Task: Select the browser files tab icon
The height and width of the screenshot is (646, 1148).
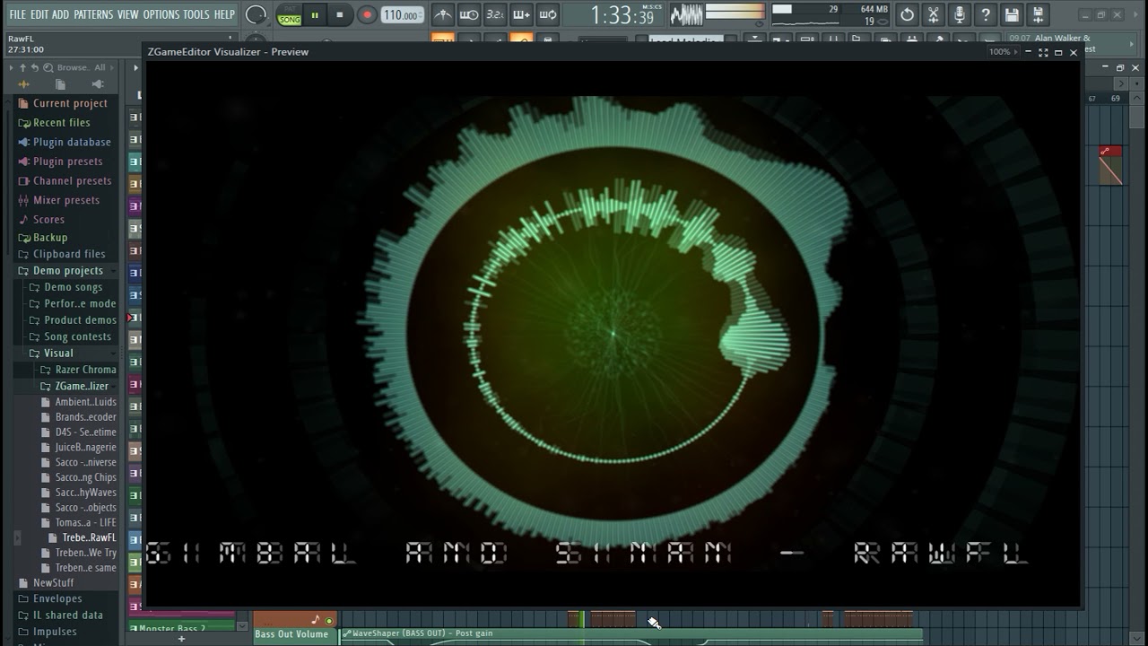Action: point(60,84)
